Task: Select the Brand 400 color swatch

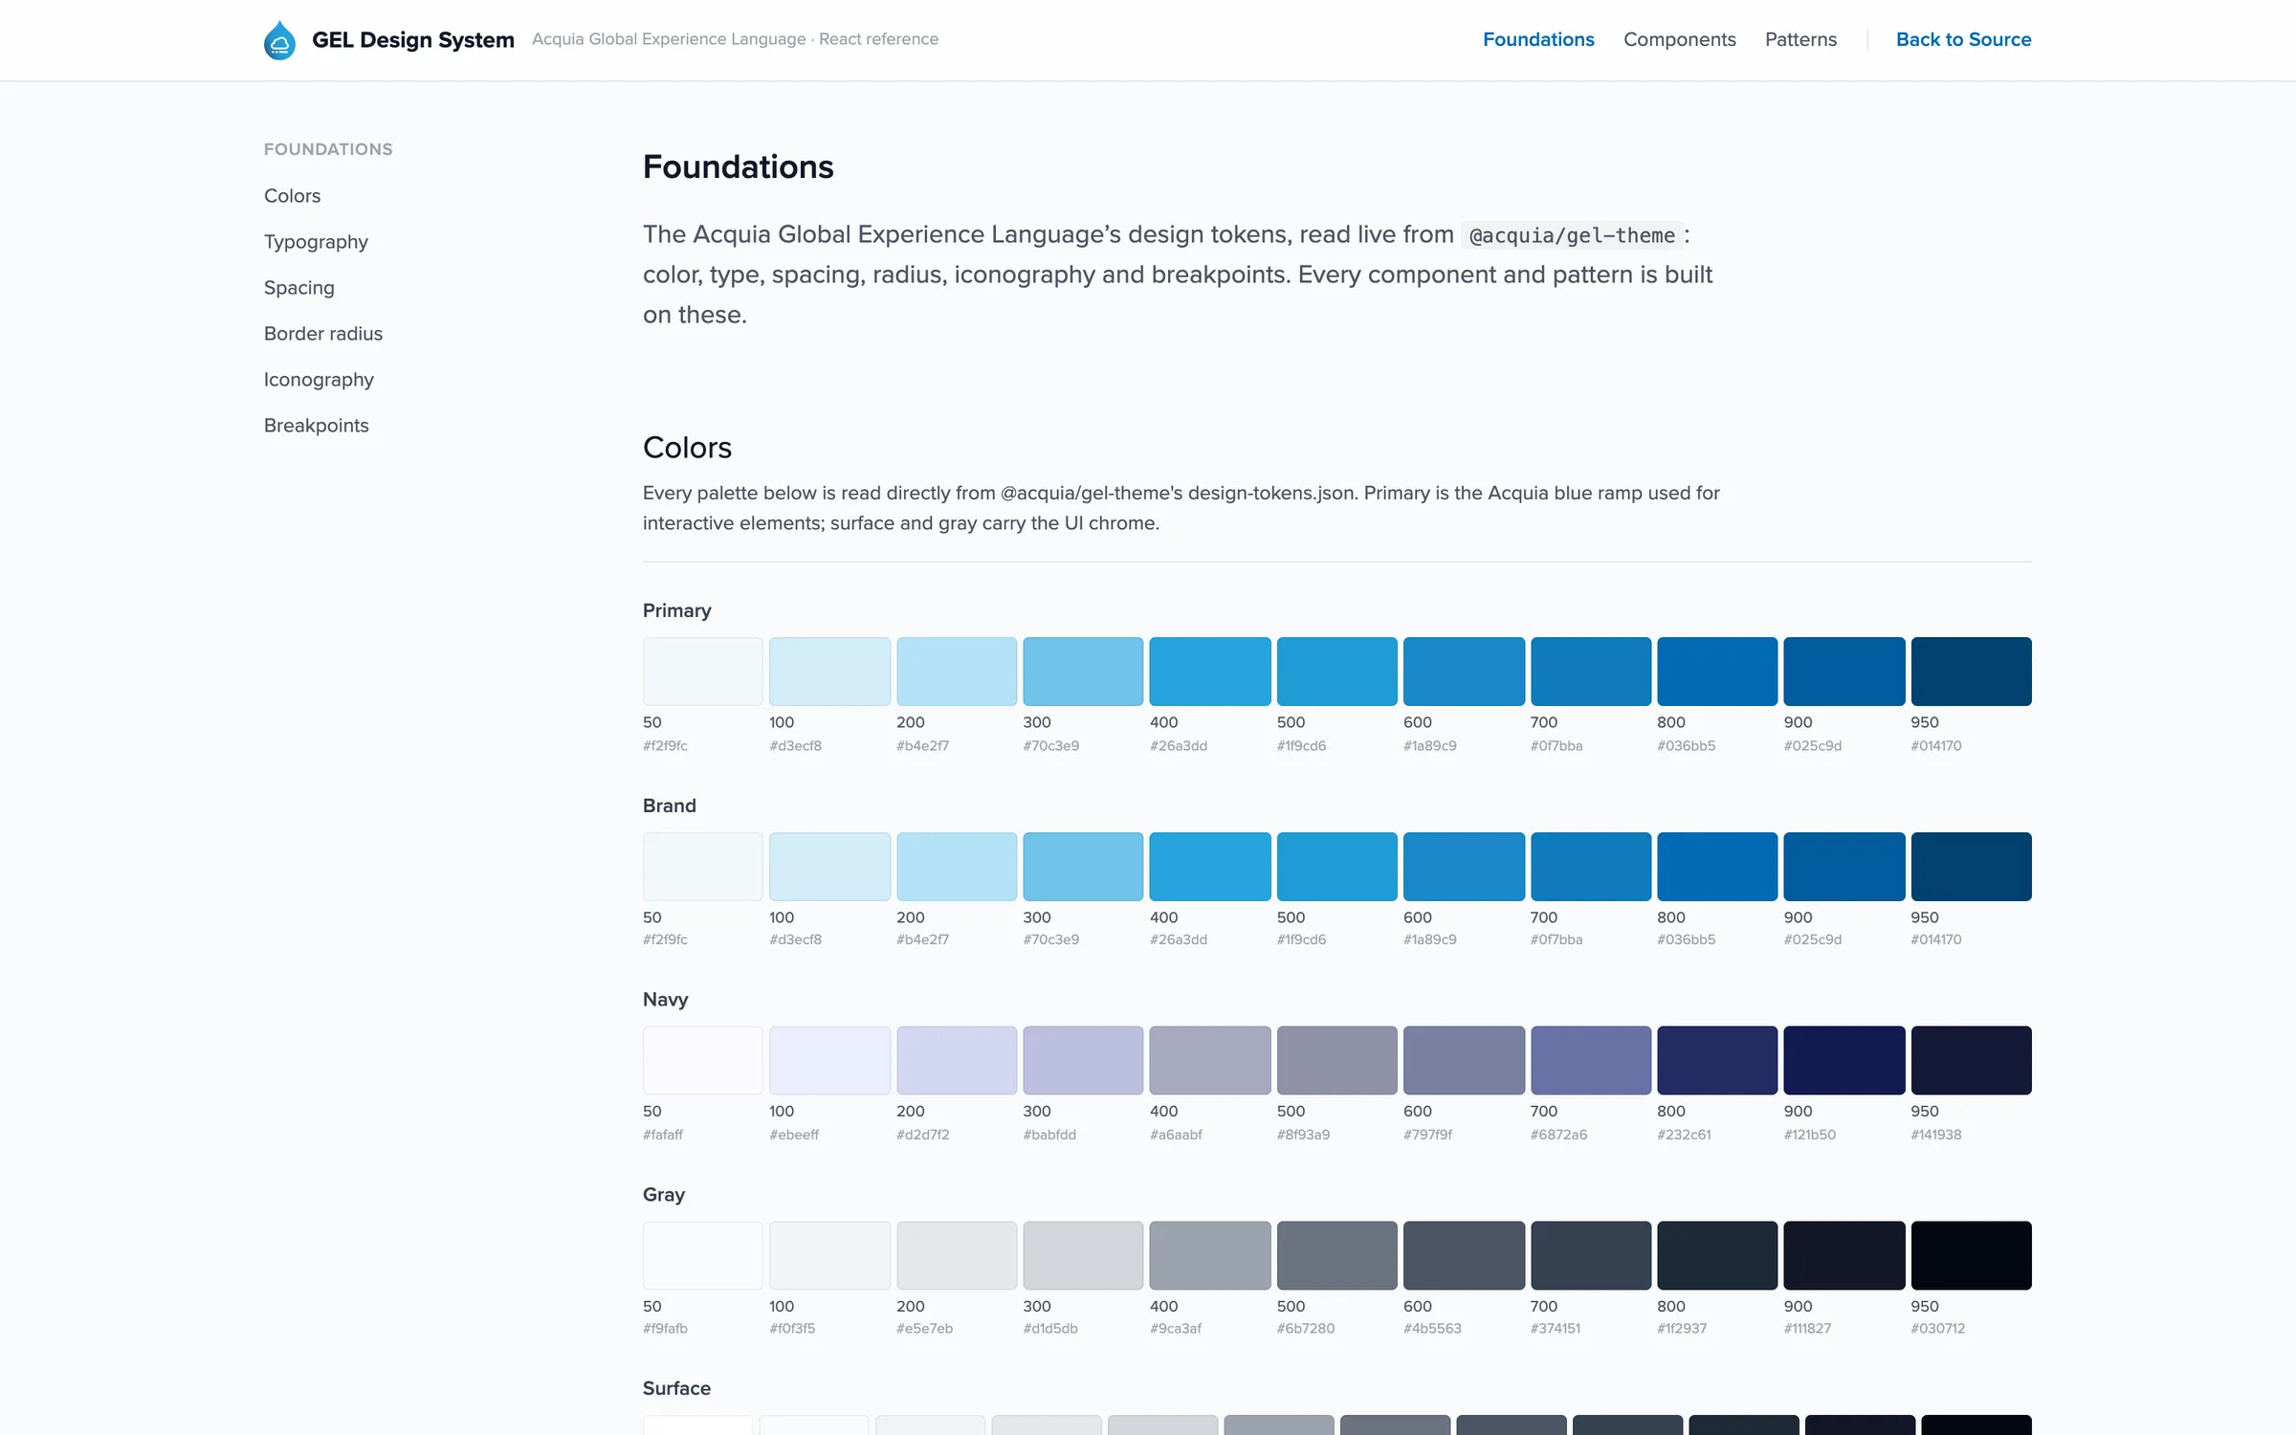Action: tap(1210, 867)
